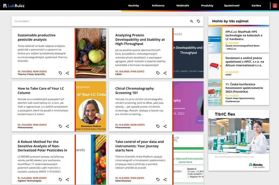Click the Metrohm logo in the ad

click(257, 166)
